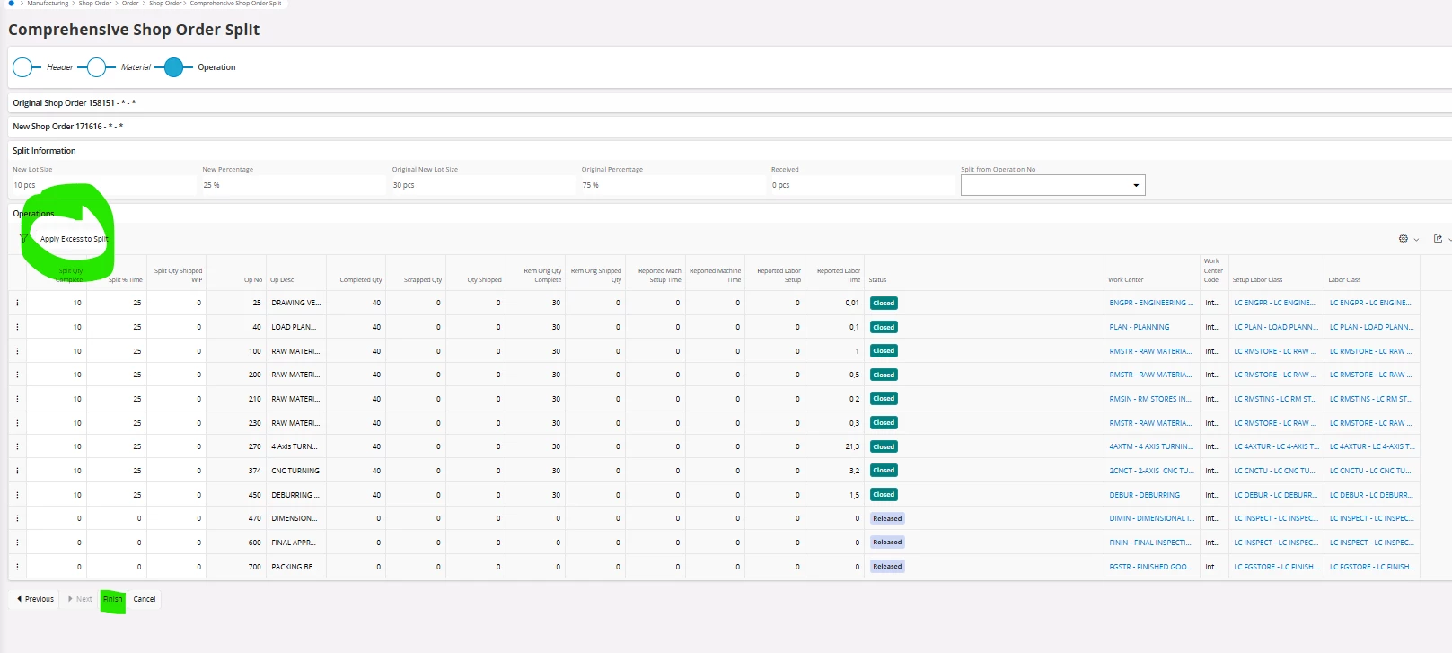This screenshot has height=653, width=1452.
Task: Open row menu for operation 374 CNC TURNING
Action: click(x=17, y=471)
